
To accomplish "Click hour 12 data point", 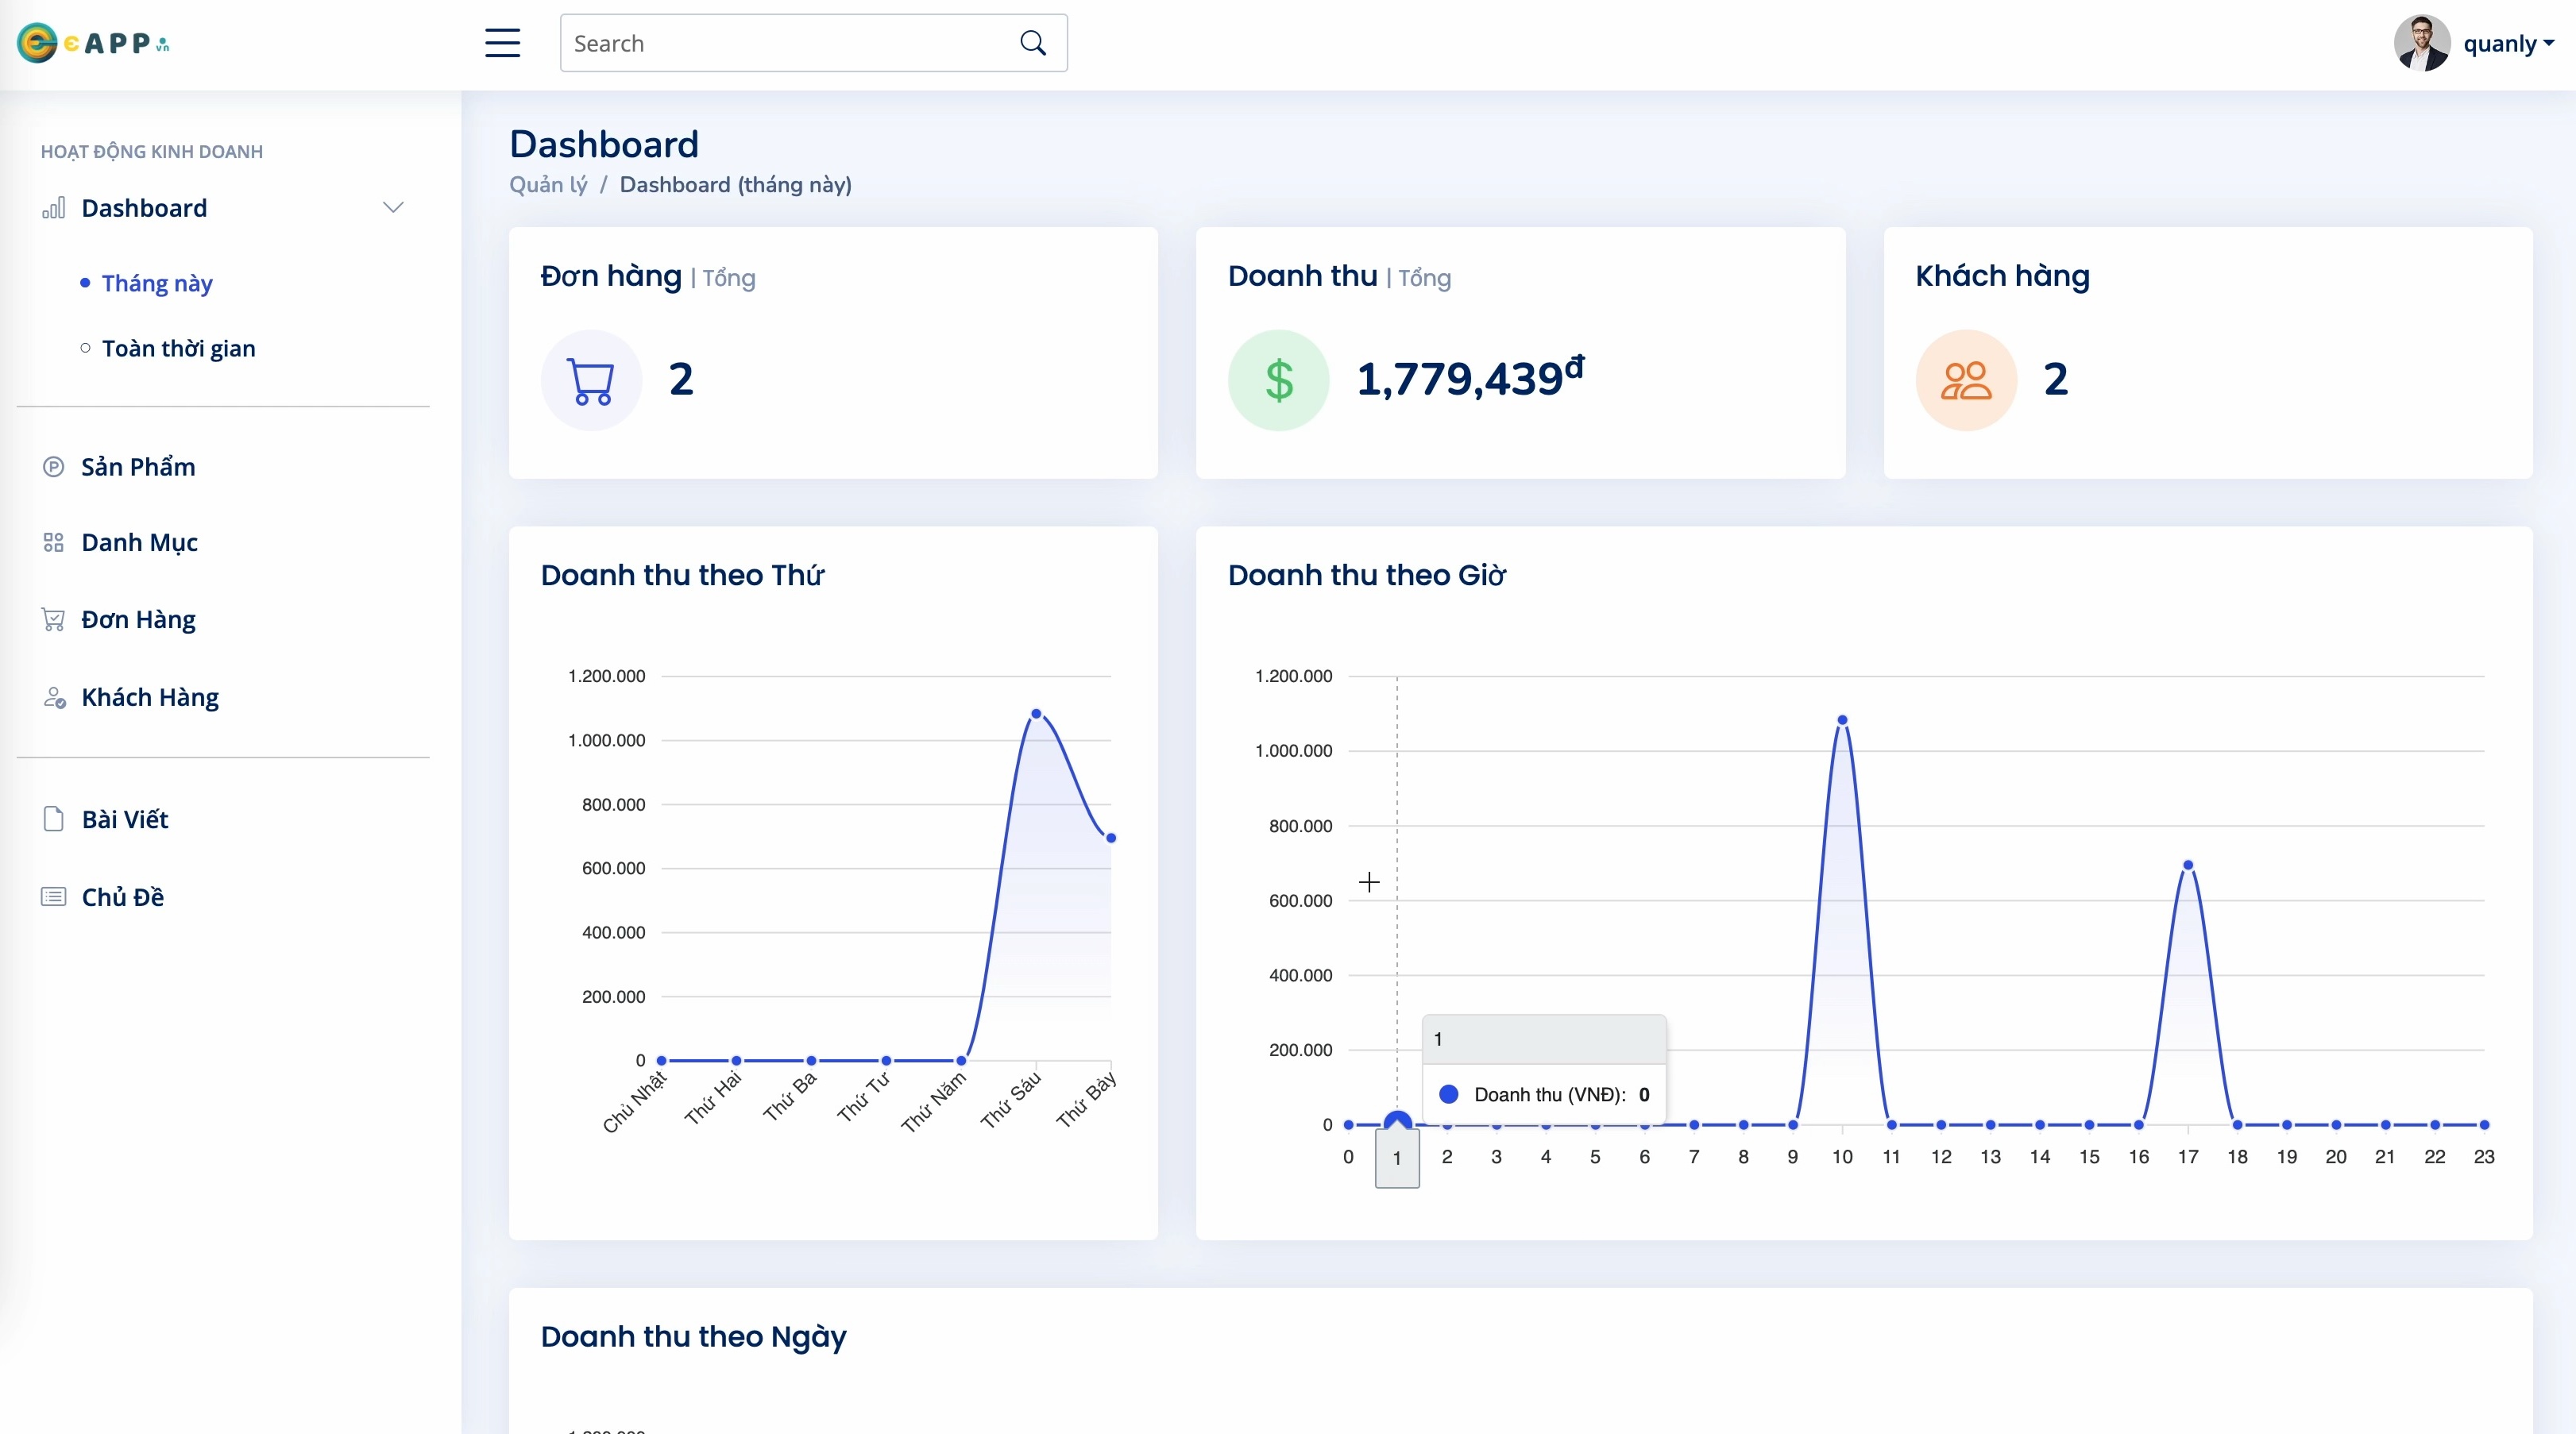I will point(1941,1124).
